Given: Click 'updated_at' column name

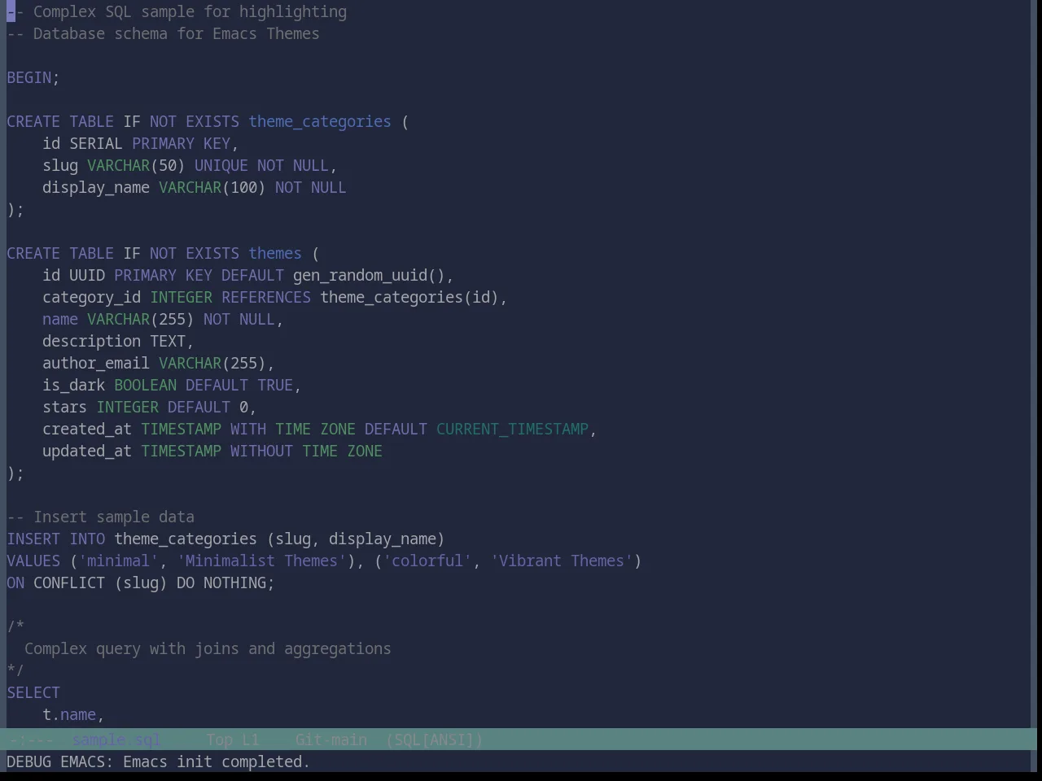Looking at the screenshot, I should click(x=87, y=451).
